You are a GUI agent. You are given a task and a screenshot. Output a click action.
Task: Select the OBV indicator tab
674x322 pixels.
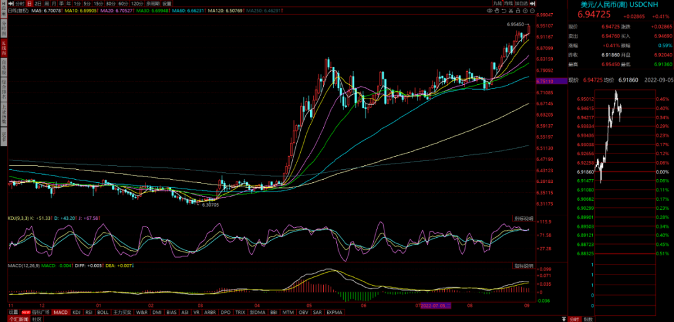pos(303,312)
